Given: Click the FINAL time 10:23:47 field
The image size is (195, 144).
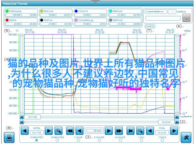Looking at the screenshot, I should pyautogui.click(x=162, y=133).
